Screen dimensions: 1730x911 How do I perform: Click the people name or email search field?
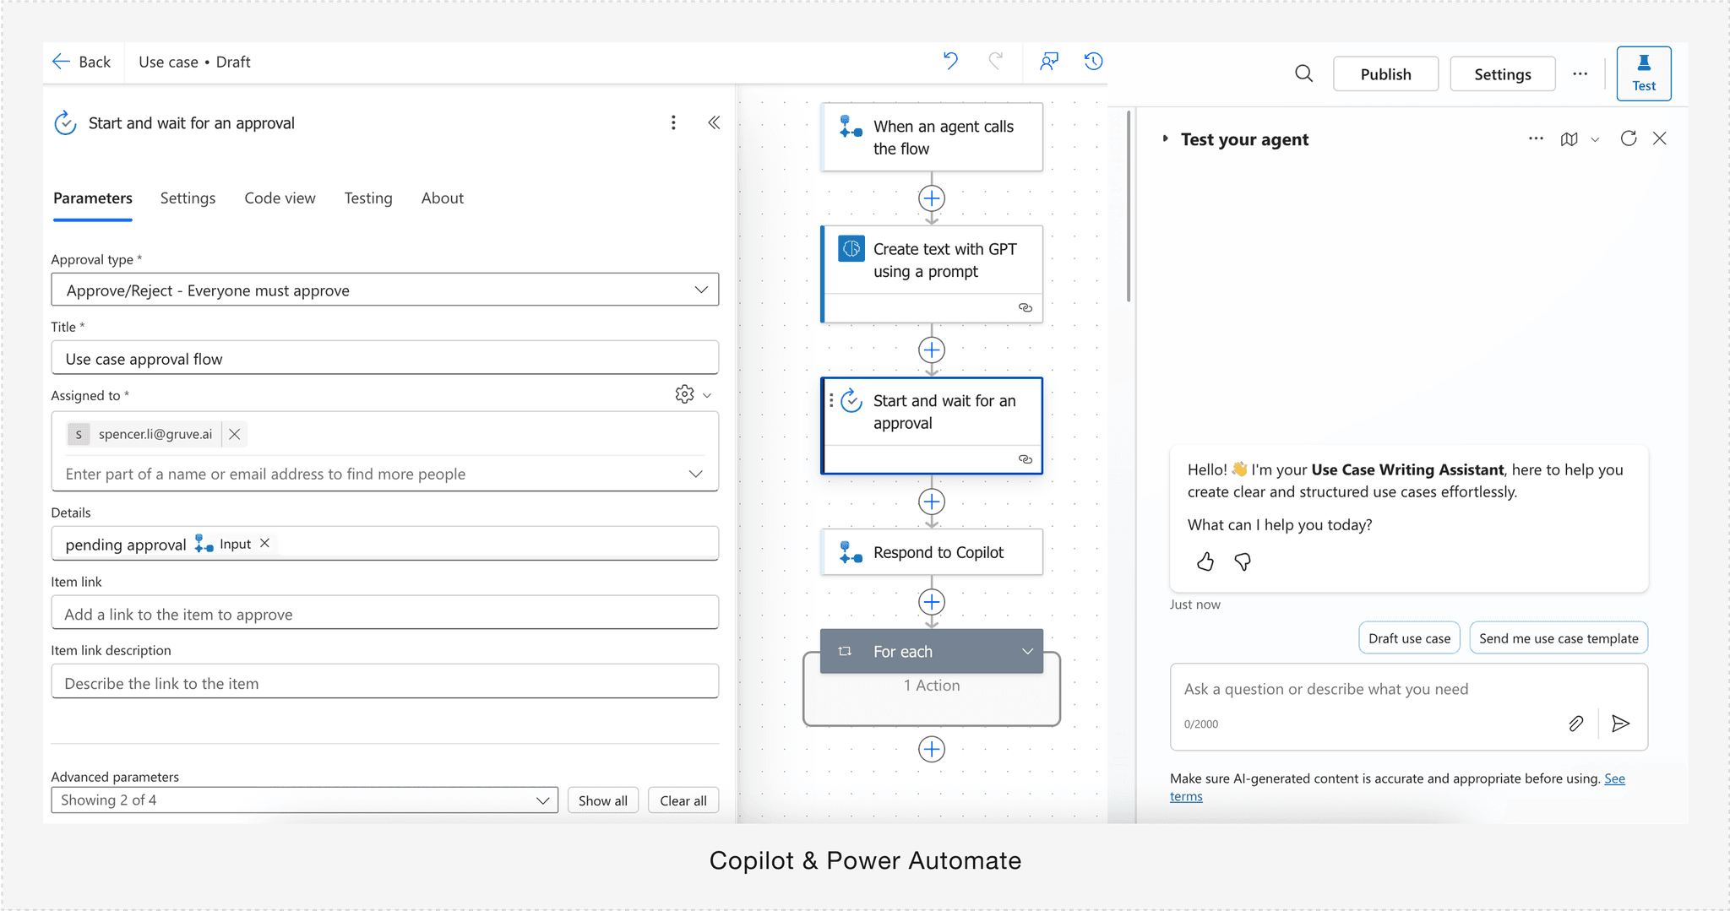(x=372, y=474)
